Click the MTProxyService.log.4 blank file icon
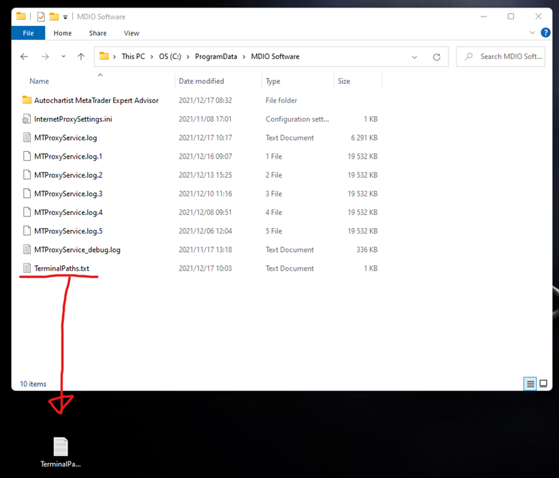Viewport: 559px width, 478px height. tap(27, 212)
